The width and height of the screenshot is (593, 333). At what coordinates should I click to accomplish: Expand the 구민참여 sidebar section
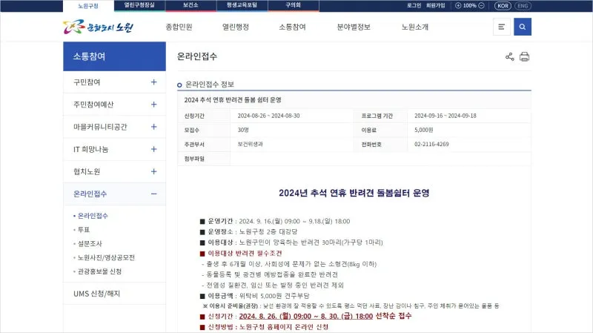153,82
